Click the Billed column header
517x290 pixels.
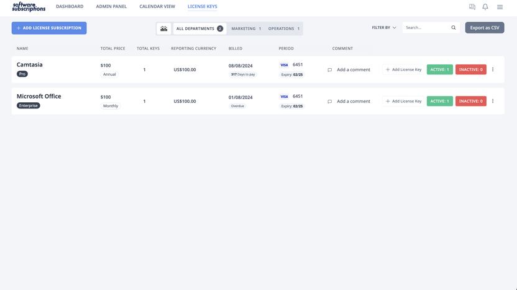[x=236, y=48]
